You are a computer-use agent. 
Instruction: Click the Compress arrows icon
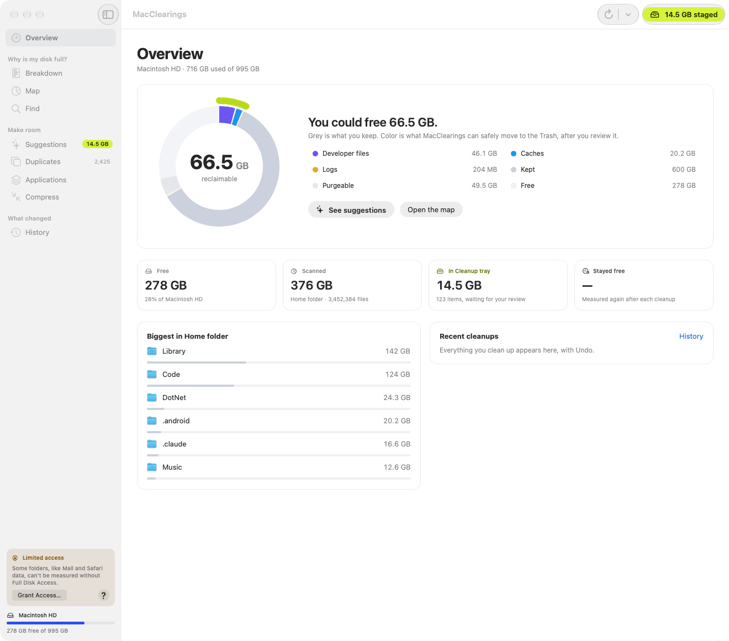(x=16, y=197)
